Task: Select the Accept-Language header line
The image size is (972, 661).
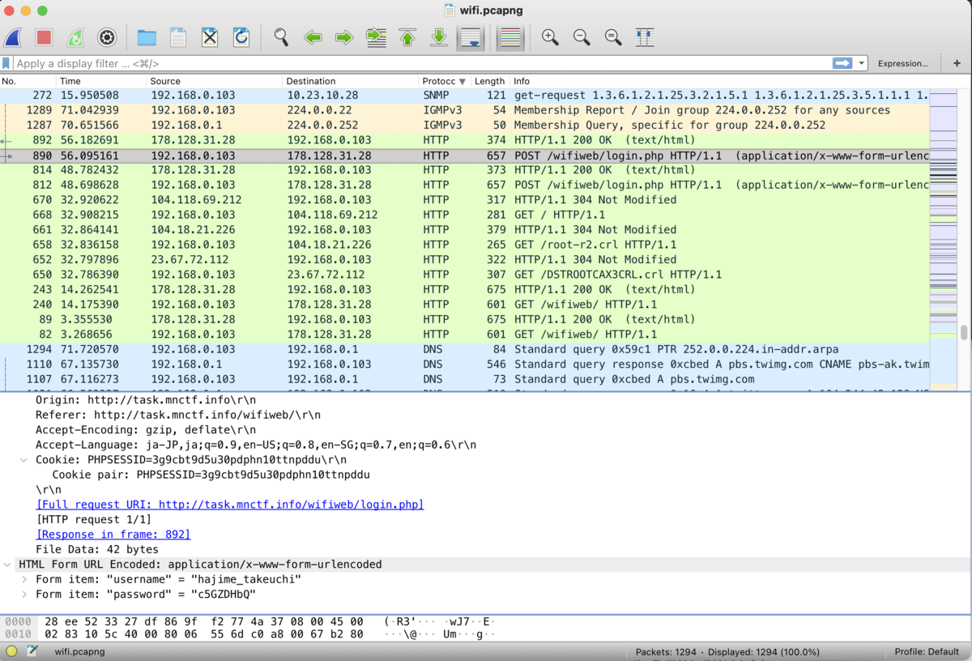Action: coord(256,445)
